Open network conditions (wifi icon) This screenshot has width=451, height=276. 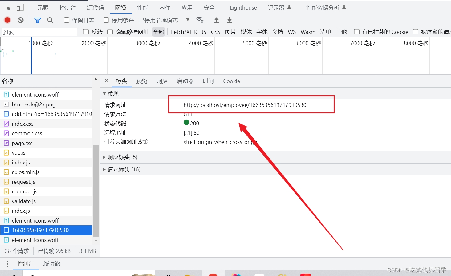point(200,20)
